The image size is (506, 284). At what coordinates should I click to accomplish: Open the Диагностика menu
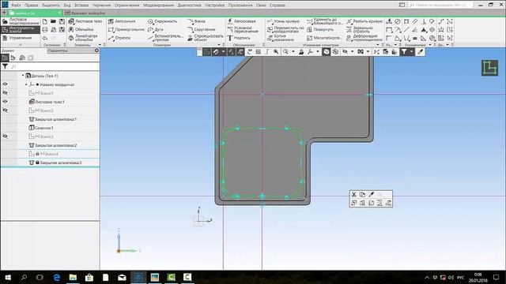[x=189, y=6]
